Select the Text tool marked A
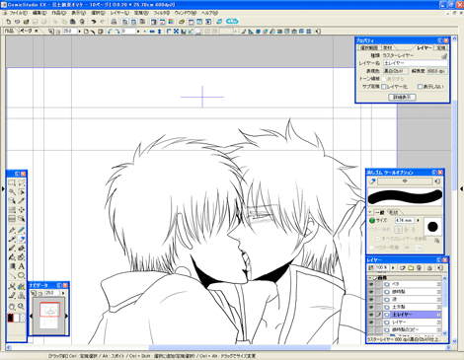Image resolution: width=464 pixels, height=360 pixels. [21, 266]
